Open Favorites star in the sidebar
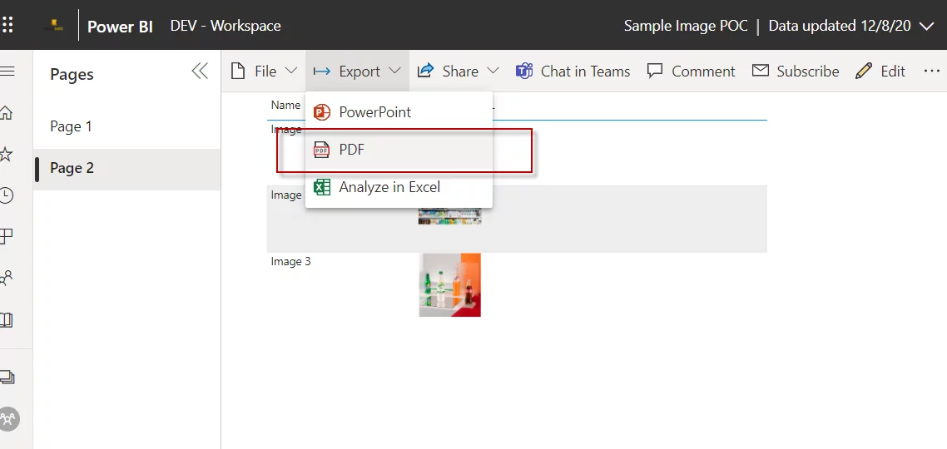947x449 pixels. (x=6, y=154)
